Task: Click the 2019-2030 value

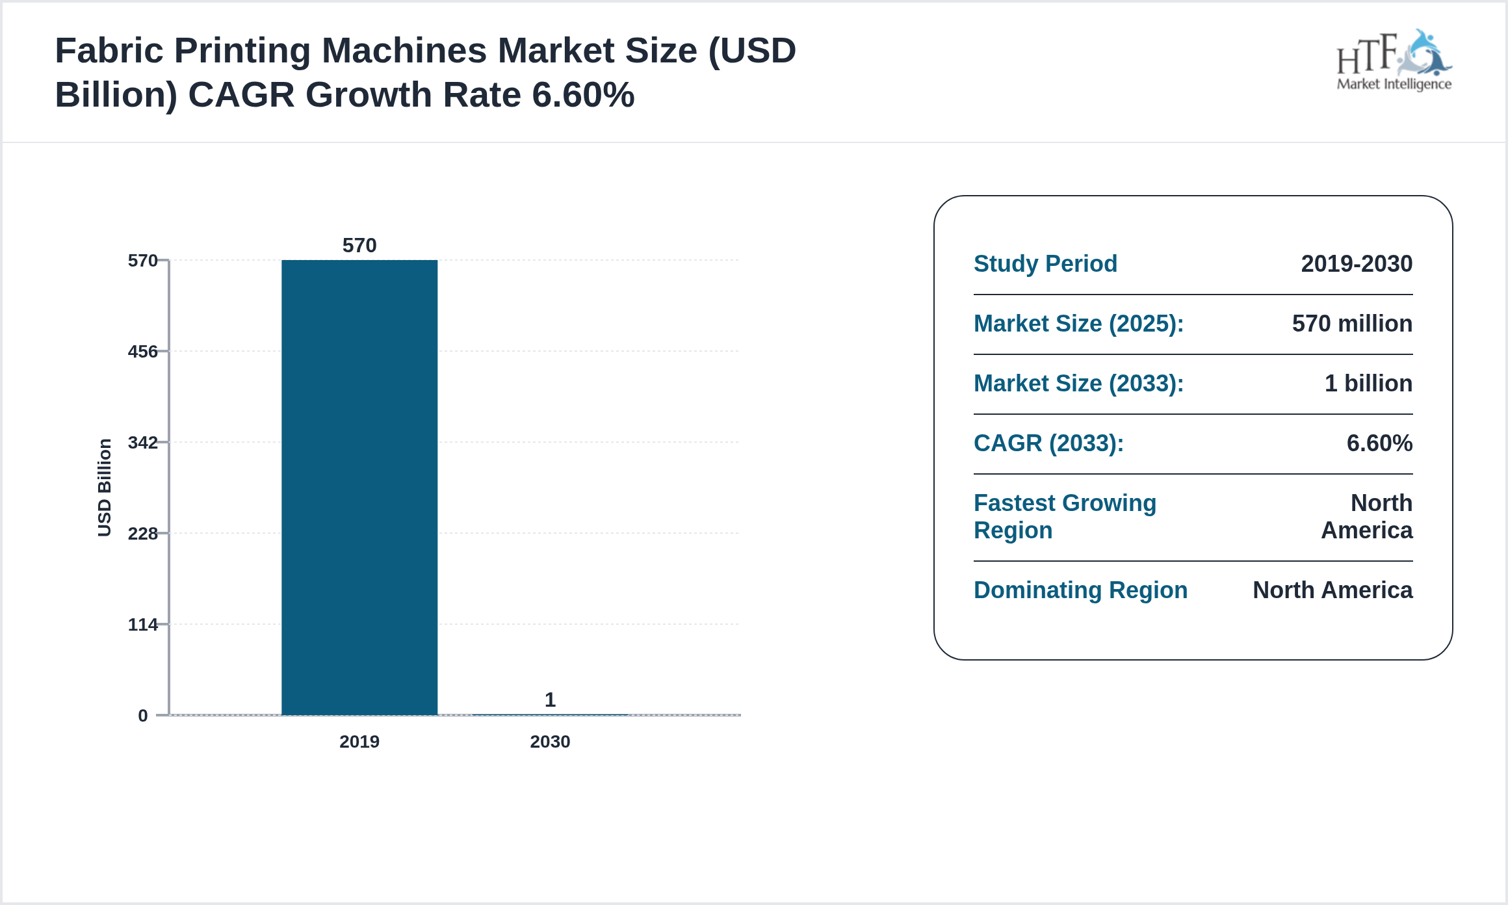Action: coord(1357,264)
